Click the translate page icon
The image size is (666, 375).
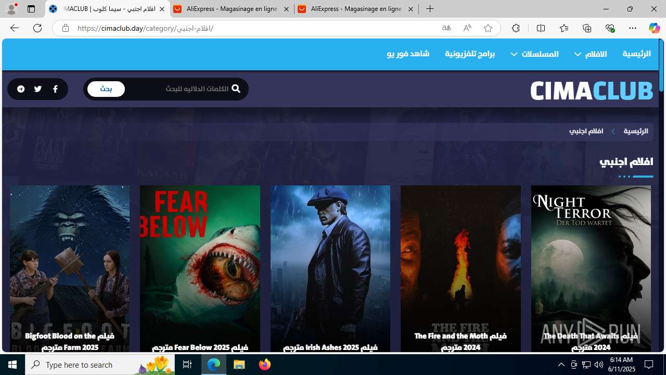point(446,28)
